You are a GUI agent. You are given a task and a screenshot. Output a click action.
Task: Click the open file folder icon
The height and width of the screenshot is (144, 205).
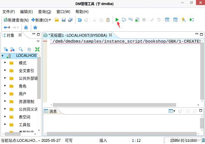coord(57,20)
